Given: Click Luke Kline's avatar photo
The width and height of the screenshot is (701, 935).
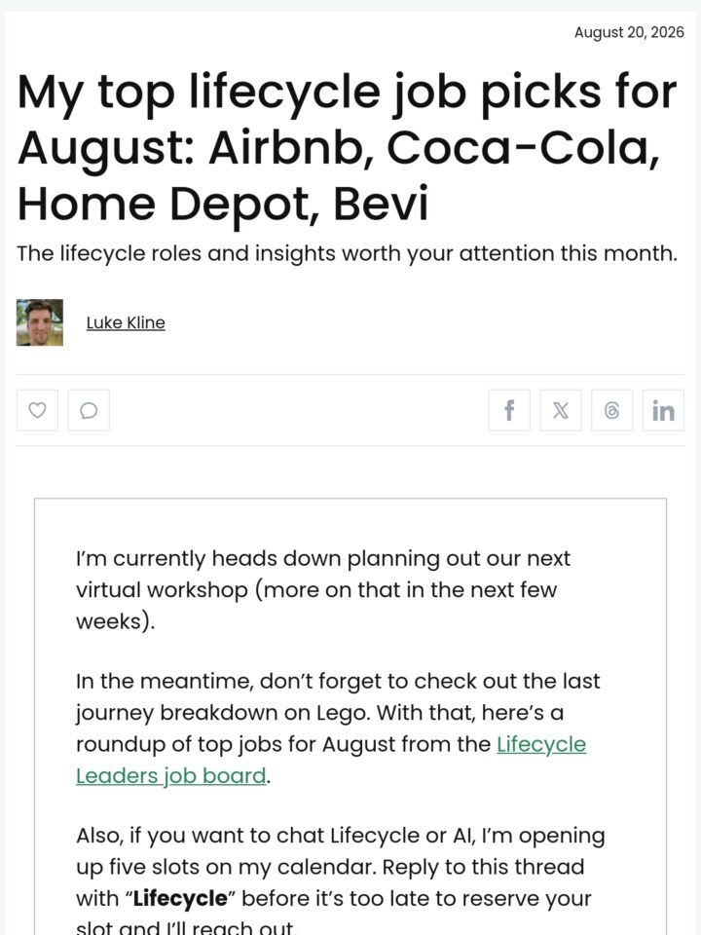Looking at the screenshot, I should coord(39,322).
